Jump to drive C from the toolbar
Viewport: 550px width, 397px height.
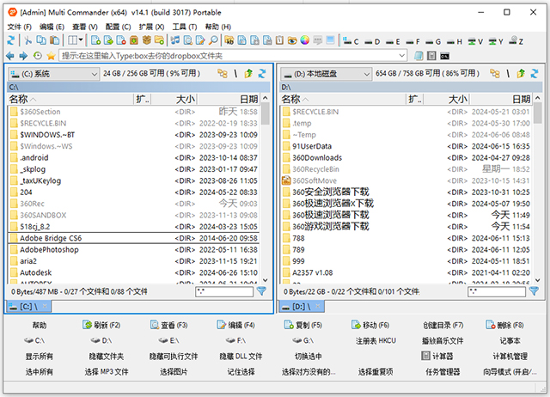(351, 42)
